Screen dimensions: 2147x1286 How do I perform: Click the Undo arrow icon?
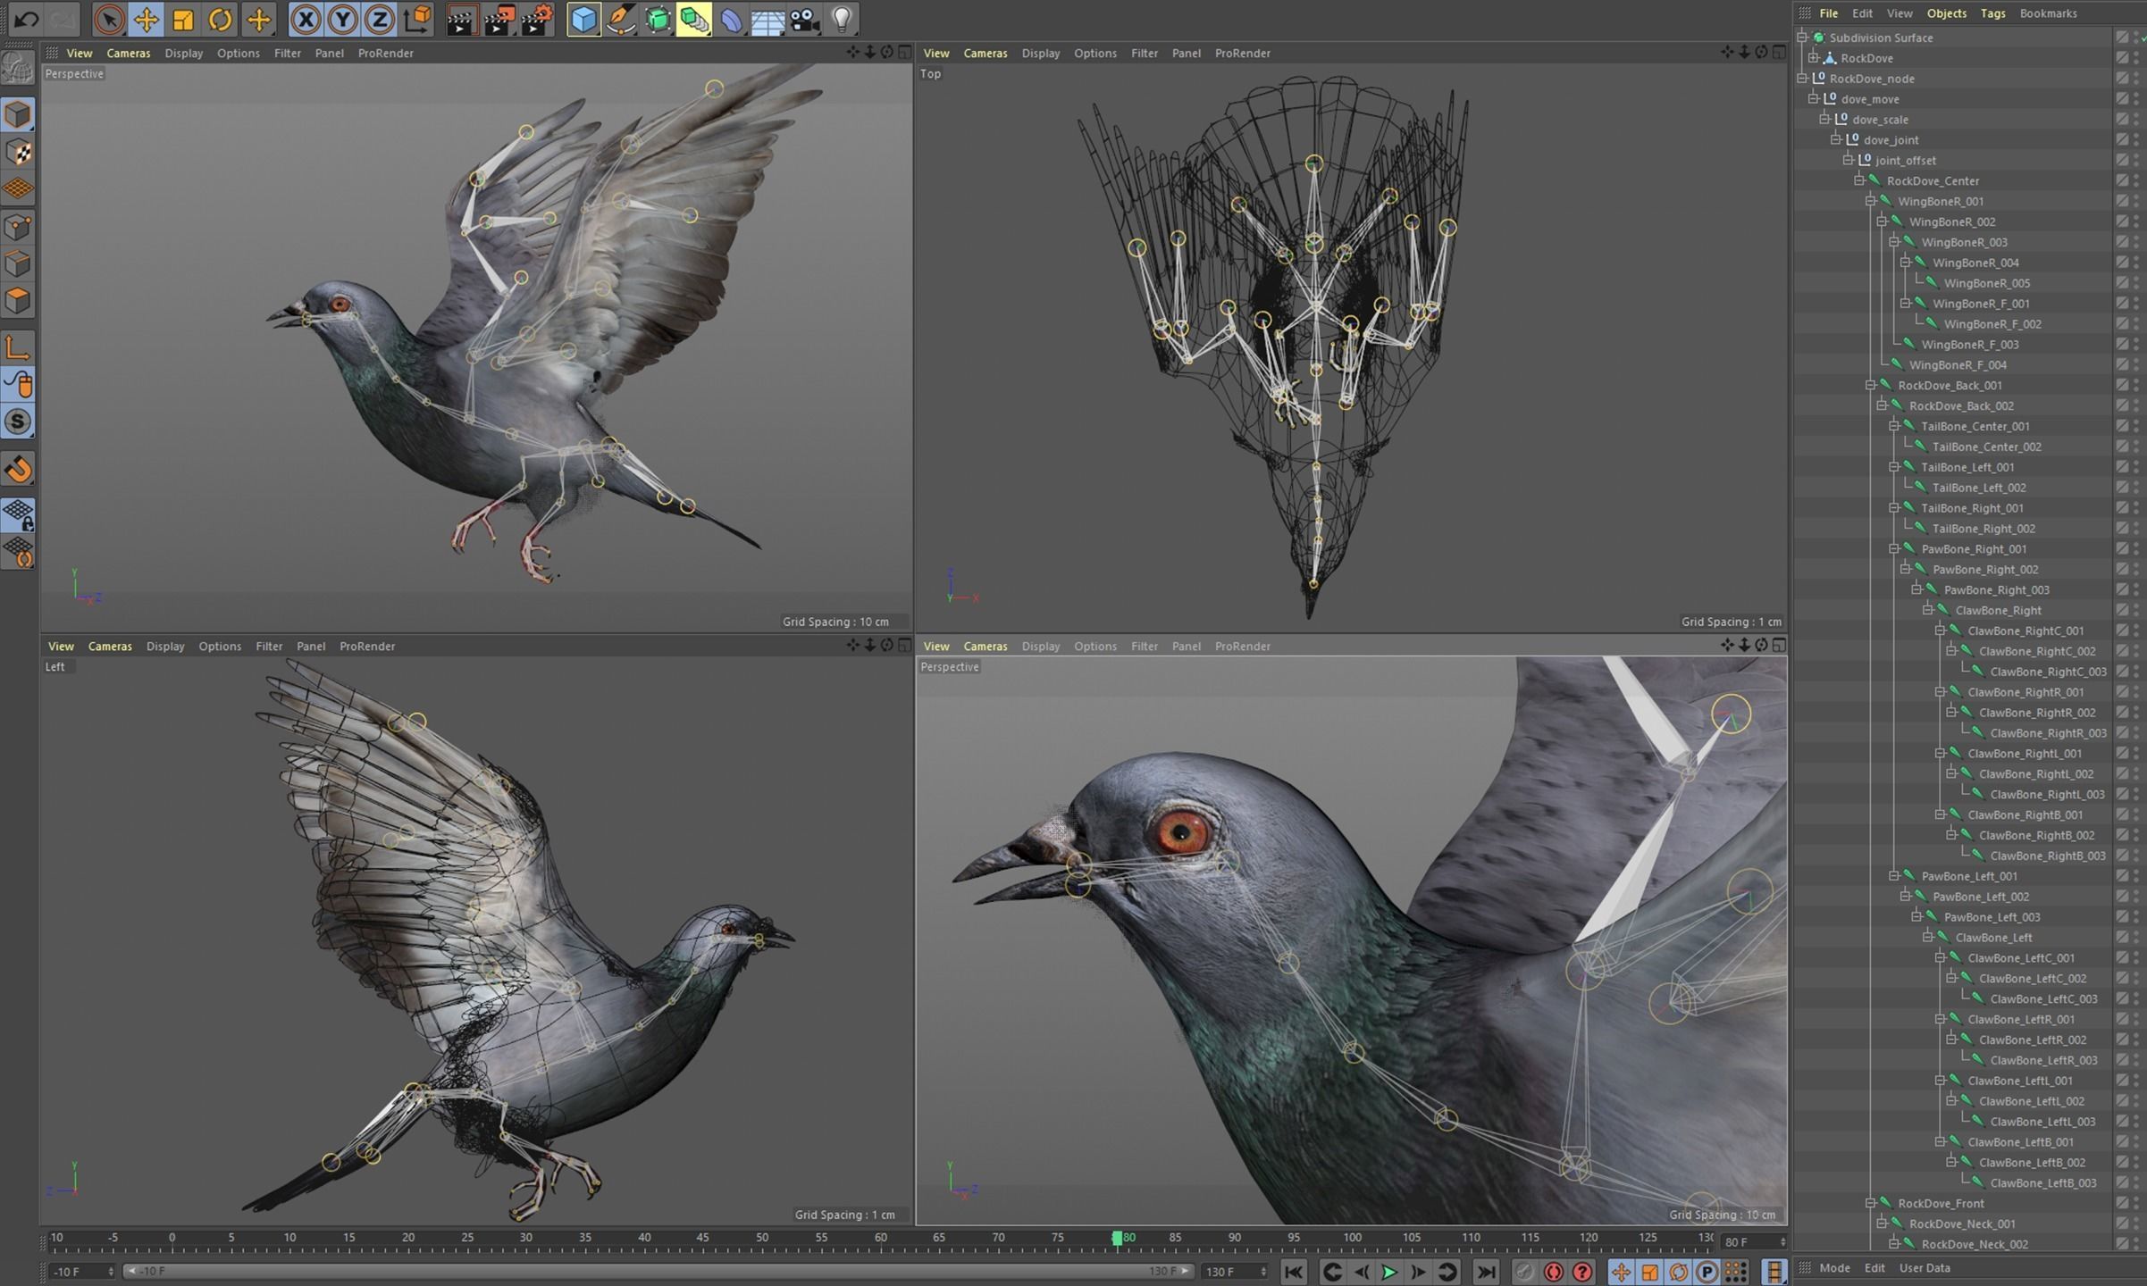pyautogui.click(x=26, y=19)
